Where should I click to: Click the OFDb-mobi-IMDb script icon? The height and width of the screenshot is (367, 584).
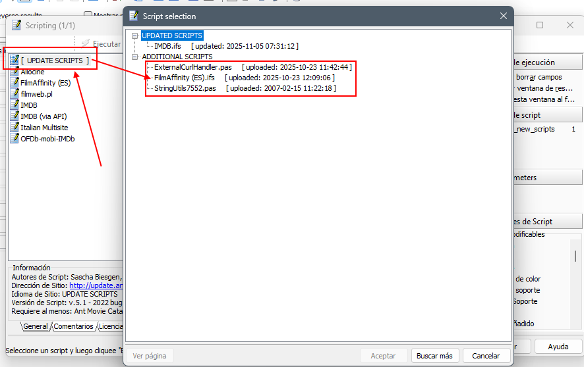coord(15,138)
